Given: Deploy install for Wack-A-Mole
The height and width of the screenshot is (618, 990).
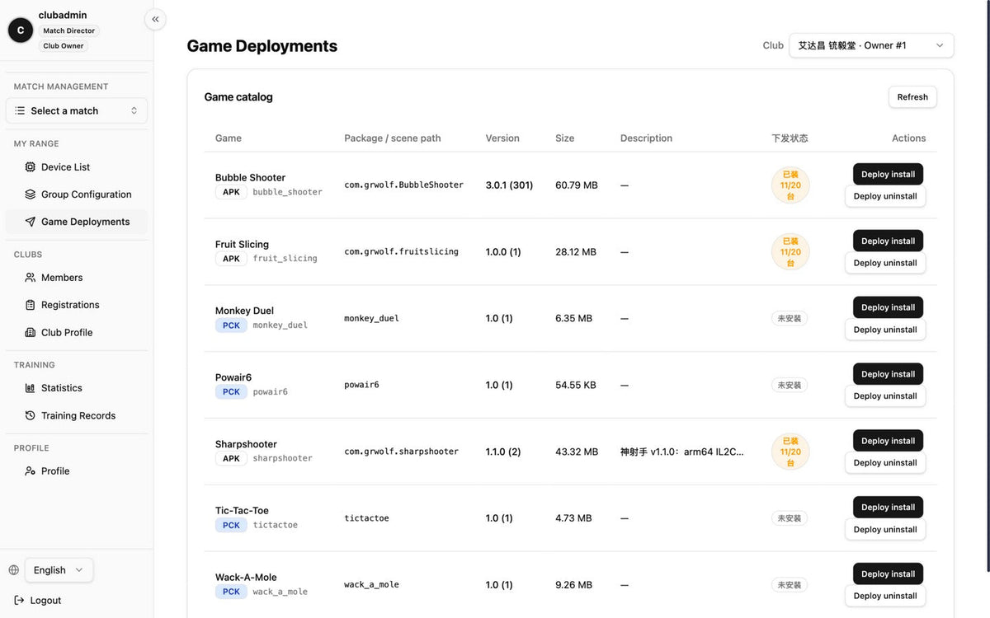Looking at the screenshot, I should (888, 574).
